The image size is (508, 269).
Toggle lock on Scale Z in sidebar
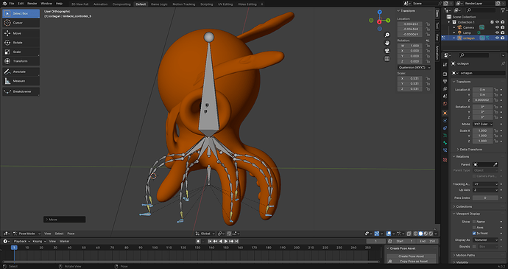[x=428, y=88]
